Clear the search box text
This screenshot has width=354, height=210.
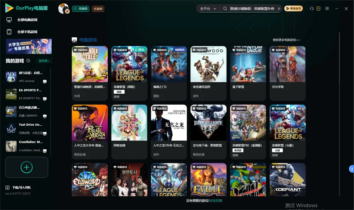tap(279, 9)
